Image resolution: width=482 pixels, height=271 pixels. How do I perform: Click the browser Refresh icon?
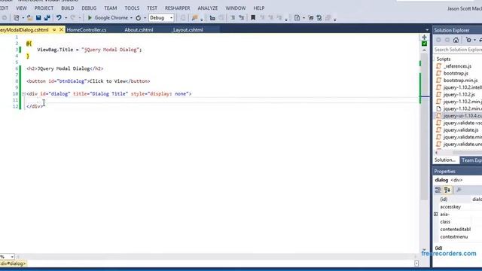point(139,18)
